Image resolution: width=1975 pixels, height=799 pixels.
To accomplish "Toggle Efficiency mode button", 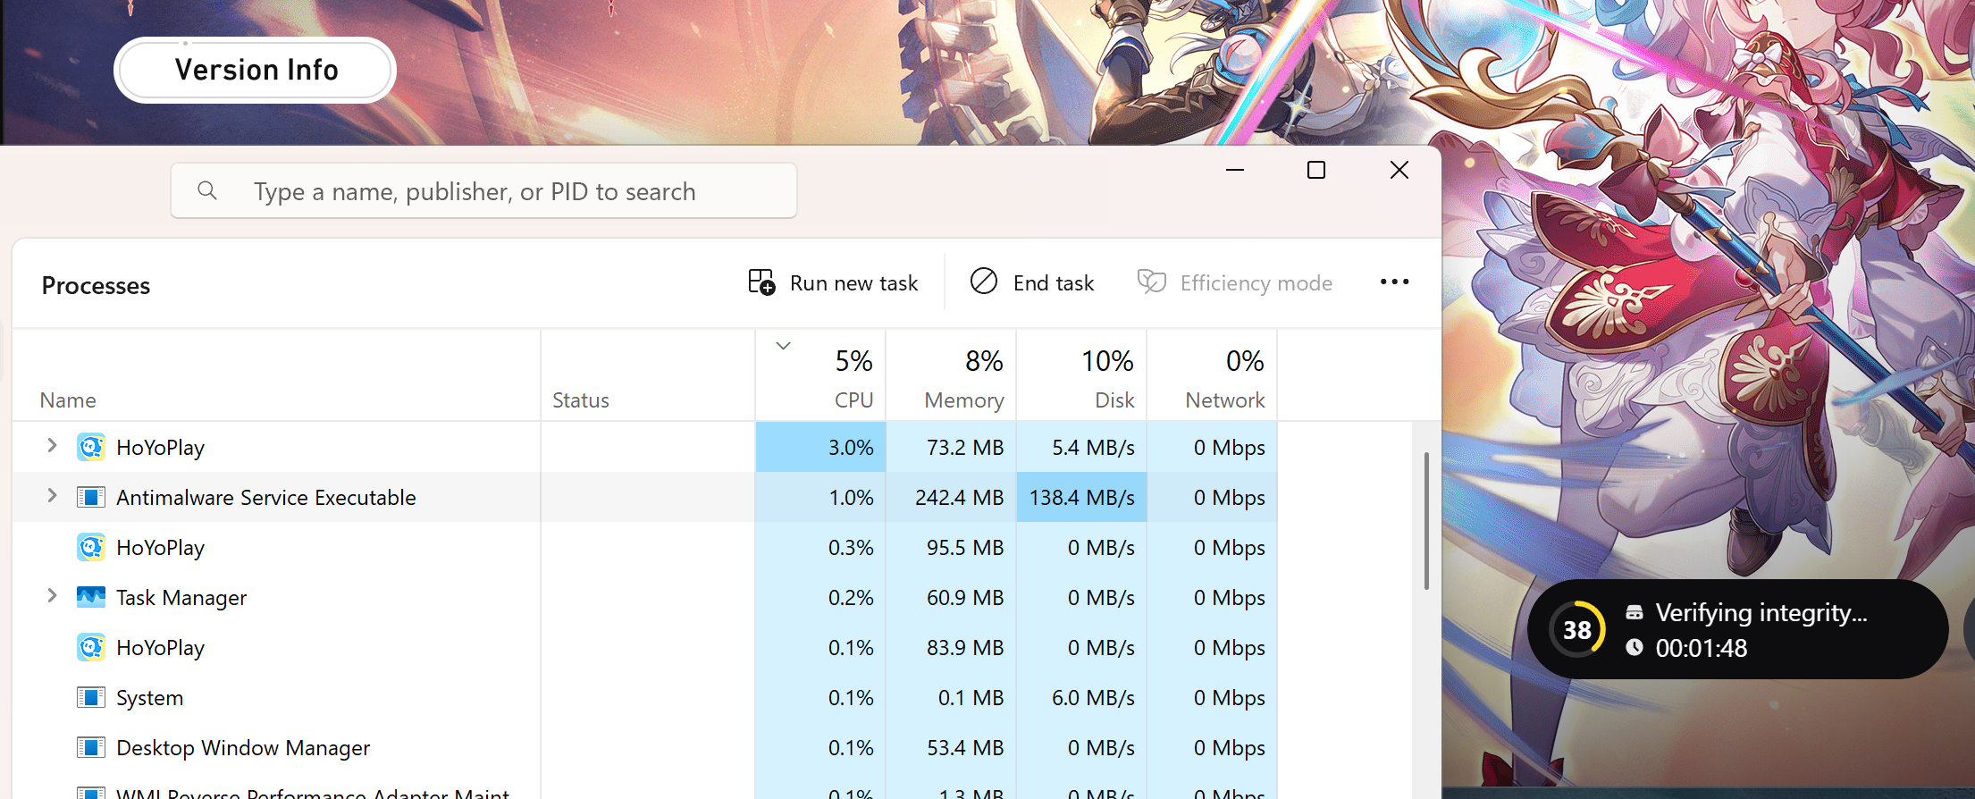I will coord(1235,282).
